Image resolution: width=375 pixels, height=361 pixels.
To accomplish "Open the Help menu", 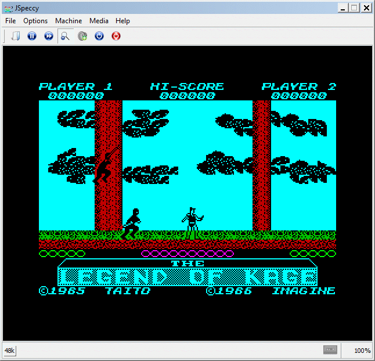I will (x=122, y=21).
